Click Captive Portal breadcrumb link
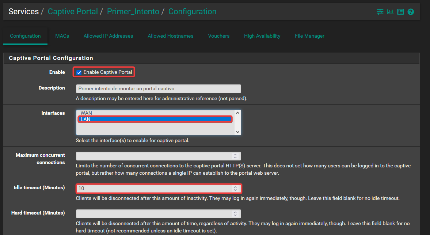Viewport: 430px width, 235px height. [x=73, y=12]
